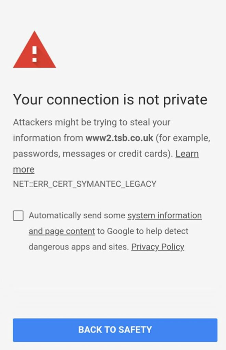Click the 'dangerous apps and sites' text

79,247
